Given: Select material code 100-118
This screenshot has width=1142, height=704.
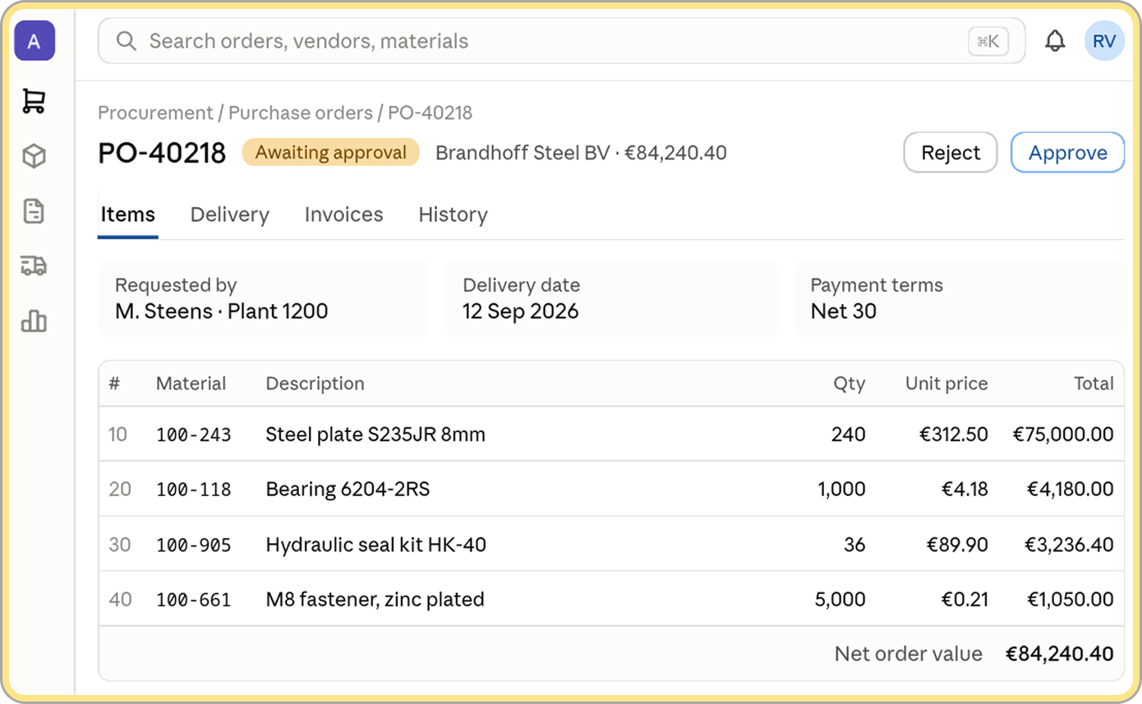Looking at the screenshot, I should click(x=193, y=490).
